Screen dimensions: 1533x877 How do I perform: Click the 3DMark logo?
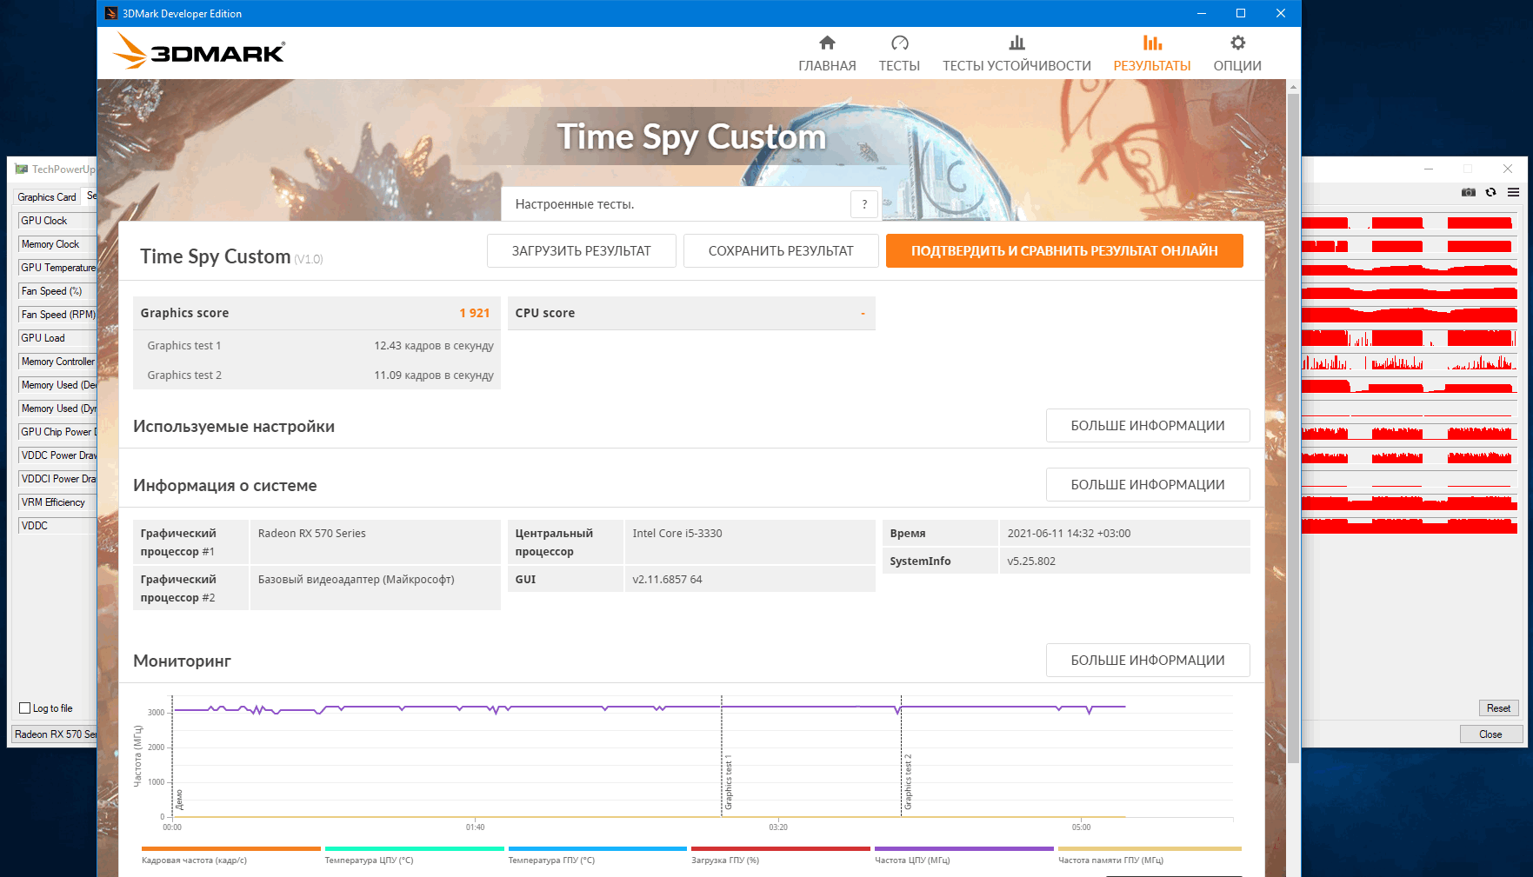click(x=199, y=52)
